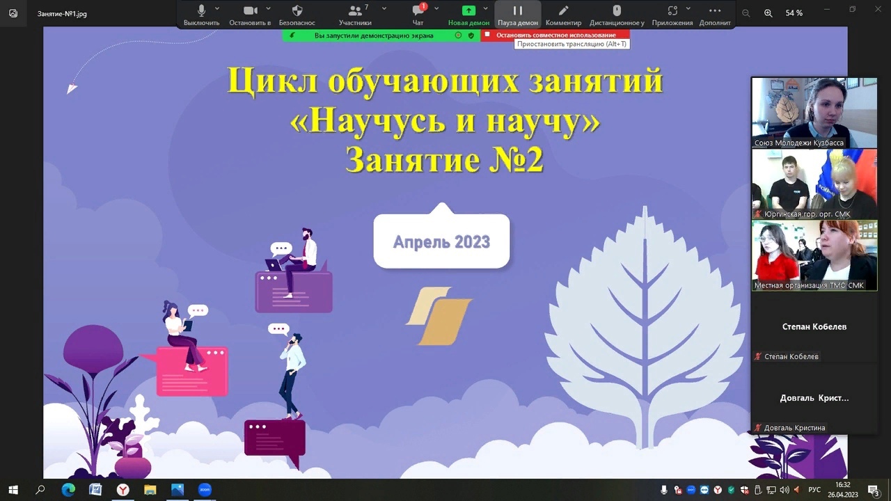Click the green sharing status bar text

click(x=374, y=35)
